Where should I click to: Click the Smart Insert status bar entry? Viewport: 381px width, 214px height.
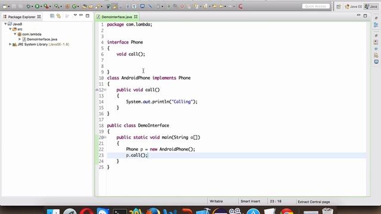pos(250,201)
